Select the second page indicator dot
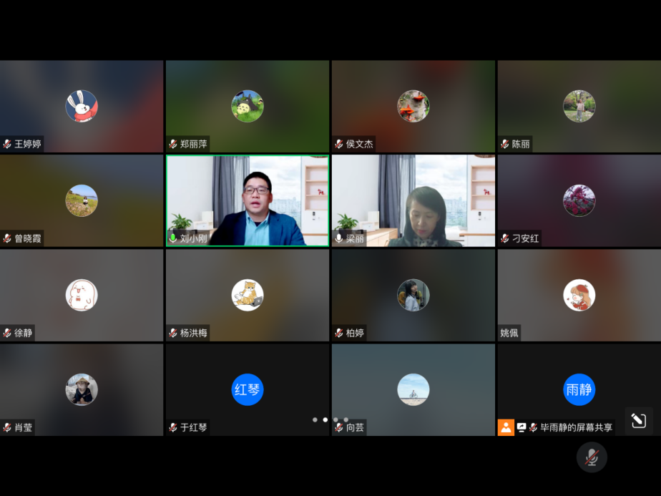This screenshot has height=496, width=661. point(325,419)
